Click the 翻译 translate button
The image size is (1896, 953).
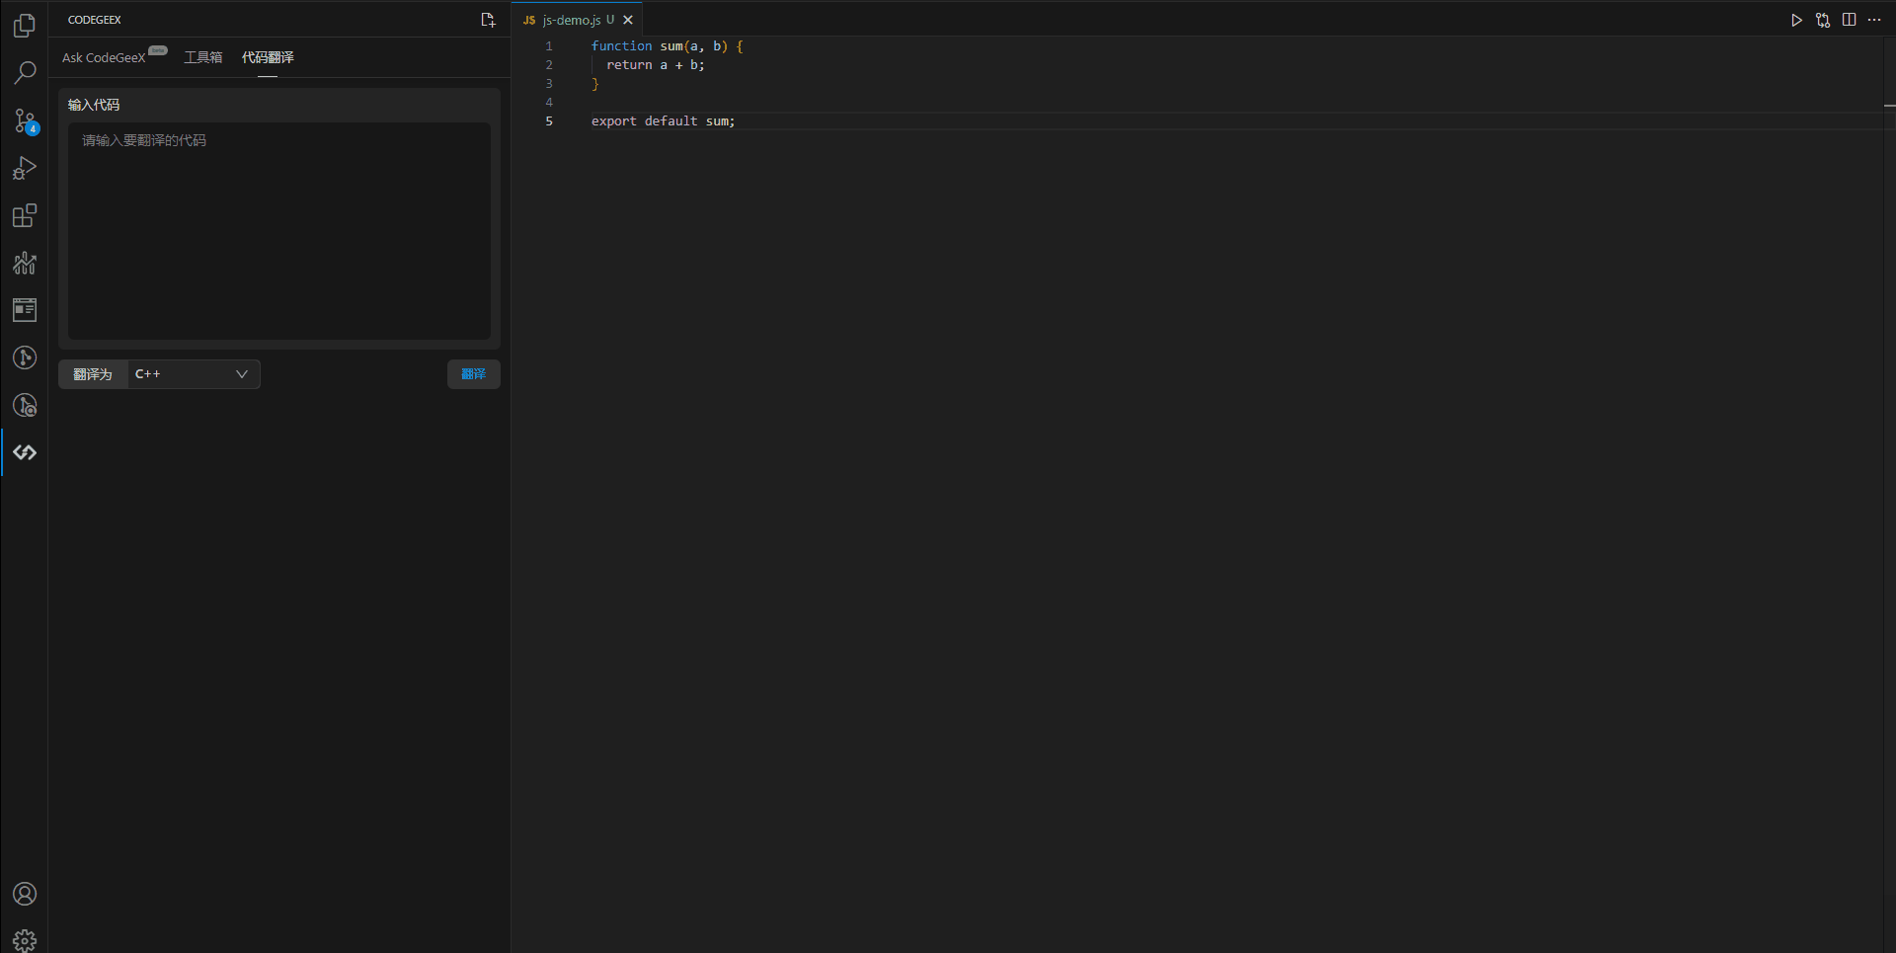(x=474, y=374)
